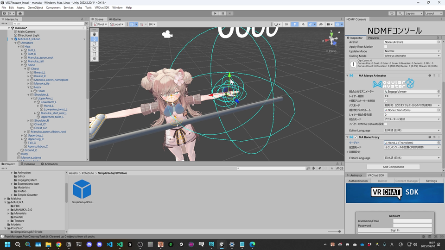
Task: Open the global Search magnifier icon
Action: pos(400,13)
